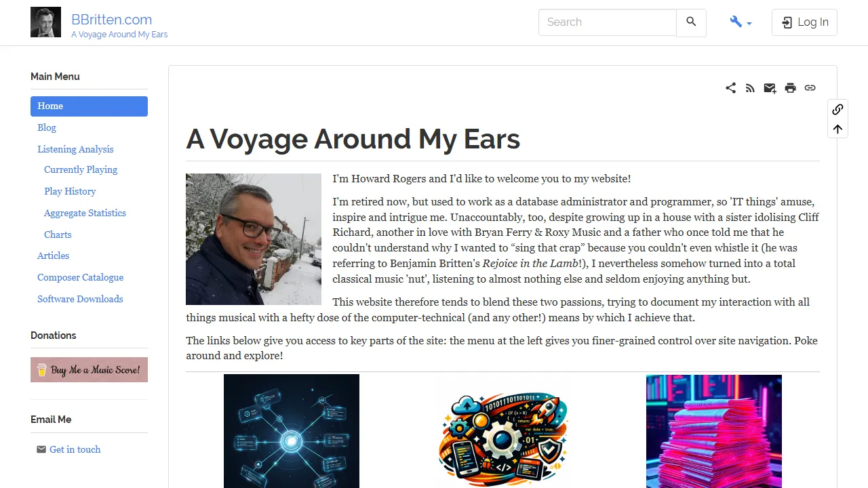Viewport: 868px width, 488px height.
Task: Open the Blog menu item
Action: coord(47,127)
